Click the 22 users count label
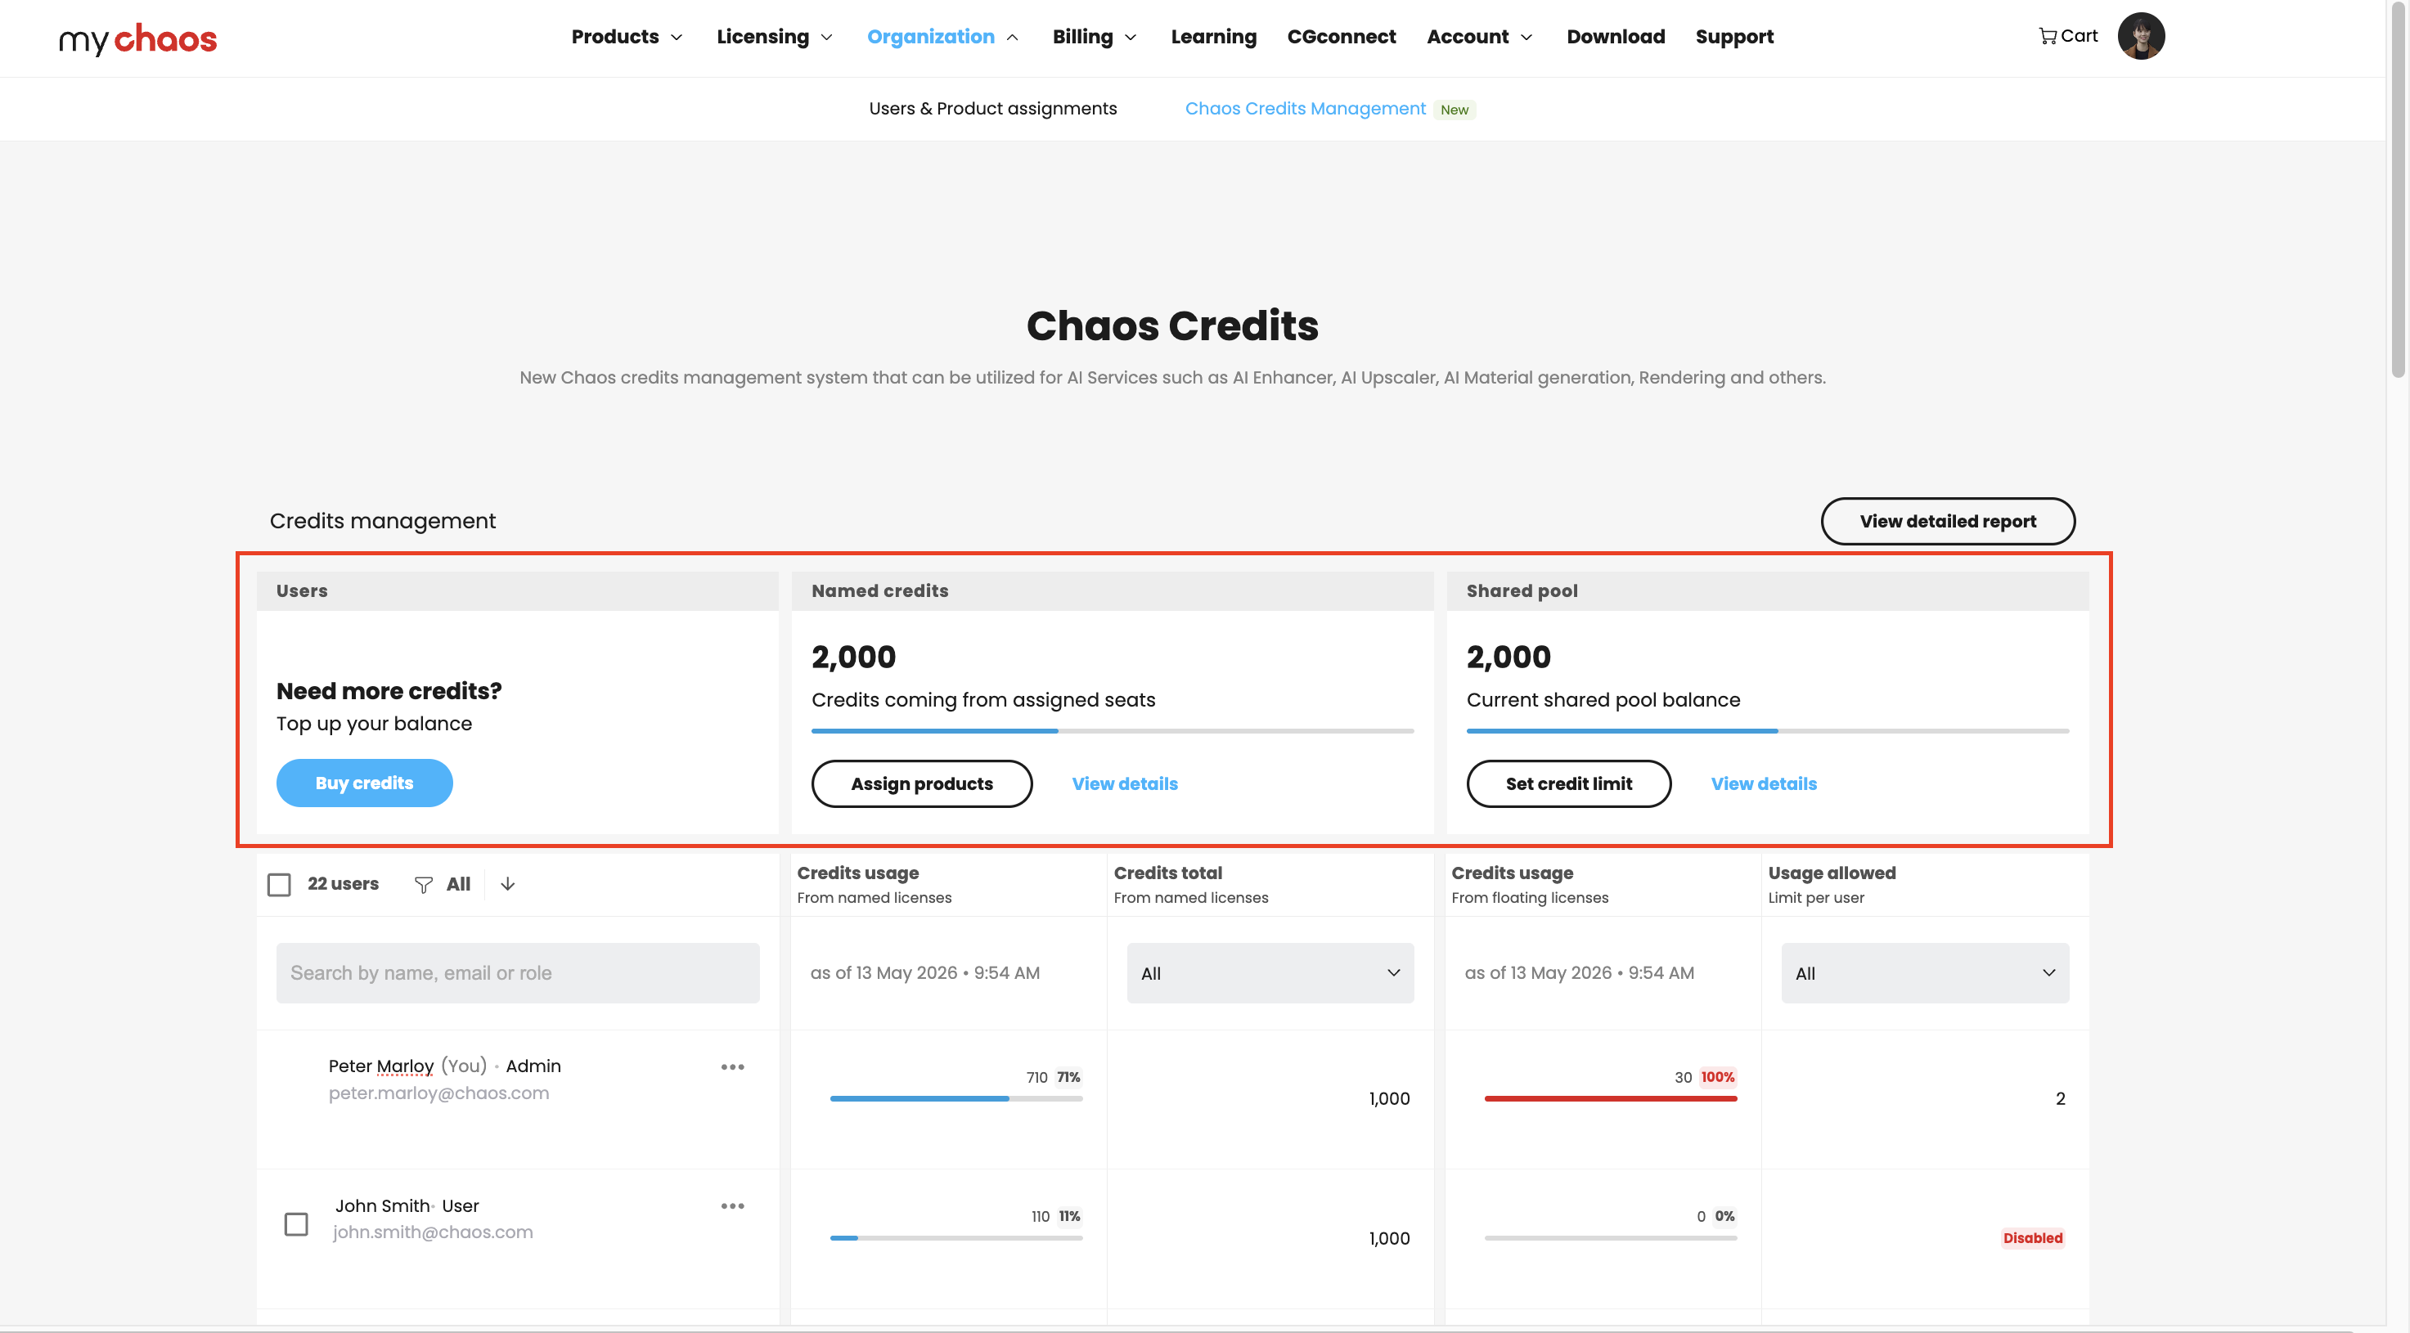Image resolution: width=2410 pixels, height=1333 pixels. (343, 884)
